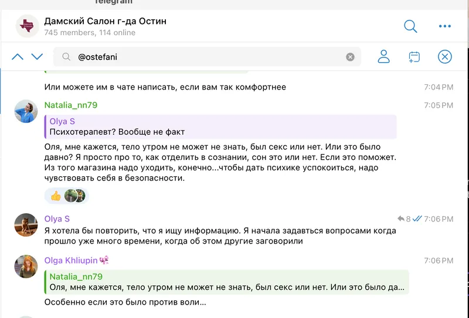Click the Olya S sender name
Viewport: 469px width, 318px height.
click(x=57, y=219)
